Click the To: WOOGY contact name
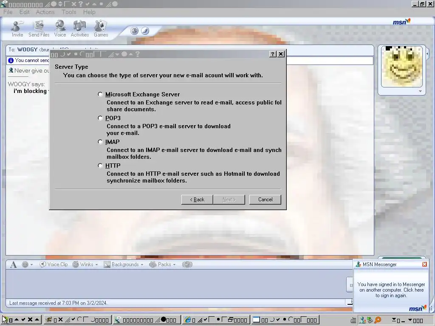Image resolution: width=435 pixels, height=326 pixels. [x=27, y=50]
